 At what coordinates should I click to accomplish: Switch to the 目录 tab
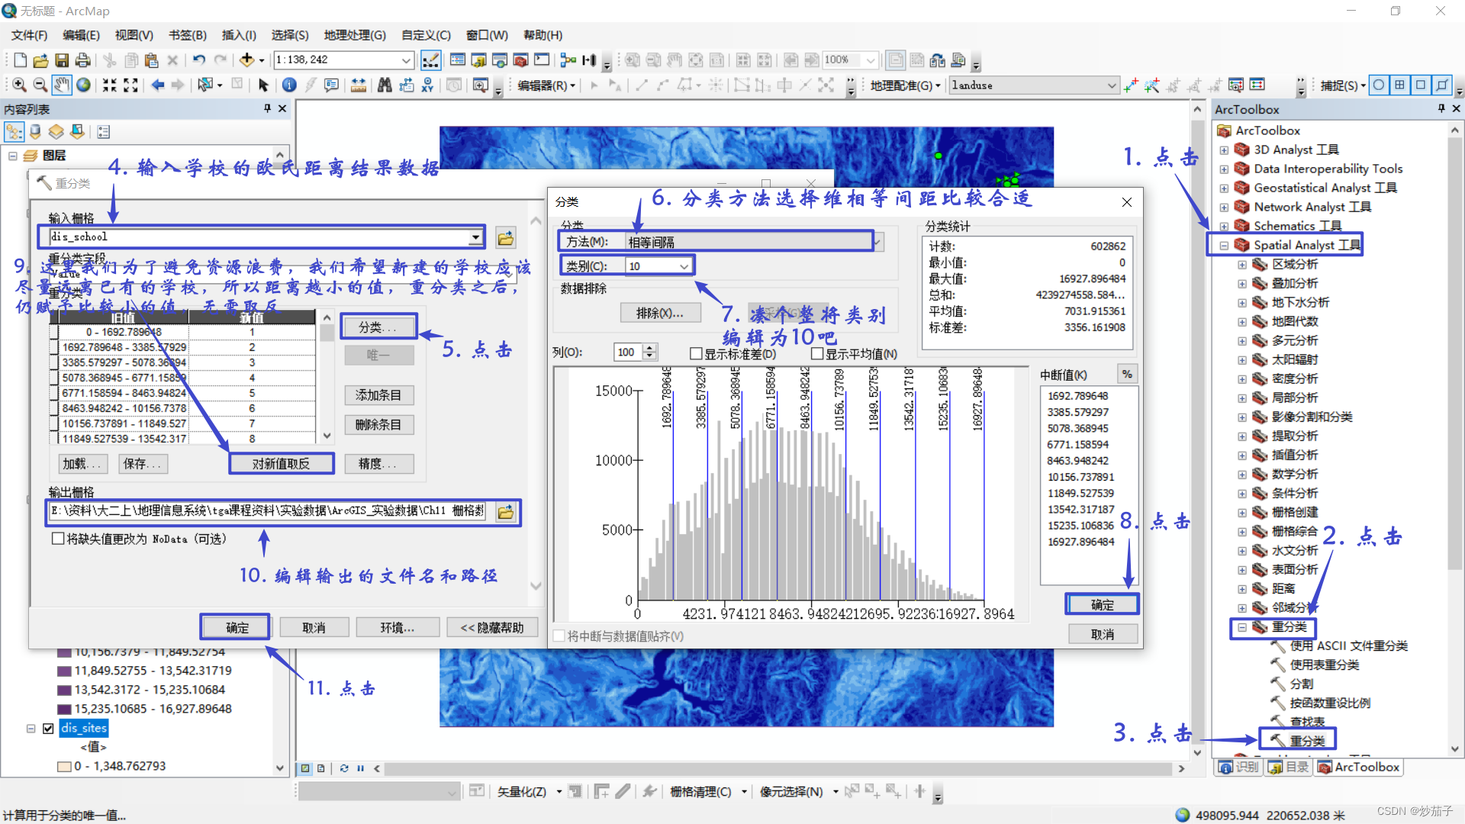click(x=1289, y=768)
